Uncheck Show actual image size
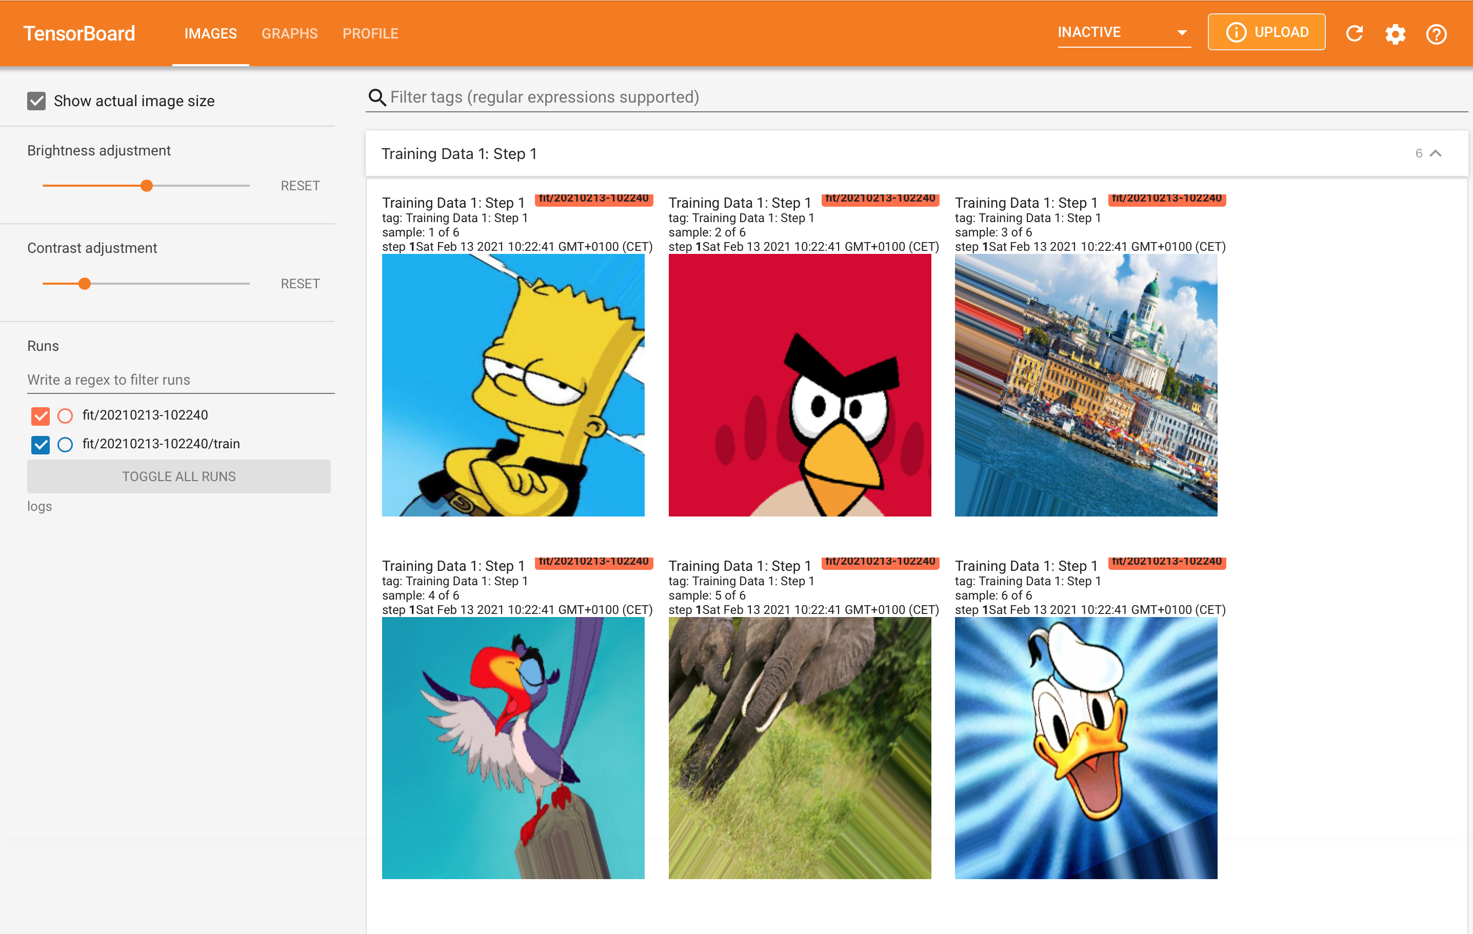 (37, 101)
